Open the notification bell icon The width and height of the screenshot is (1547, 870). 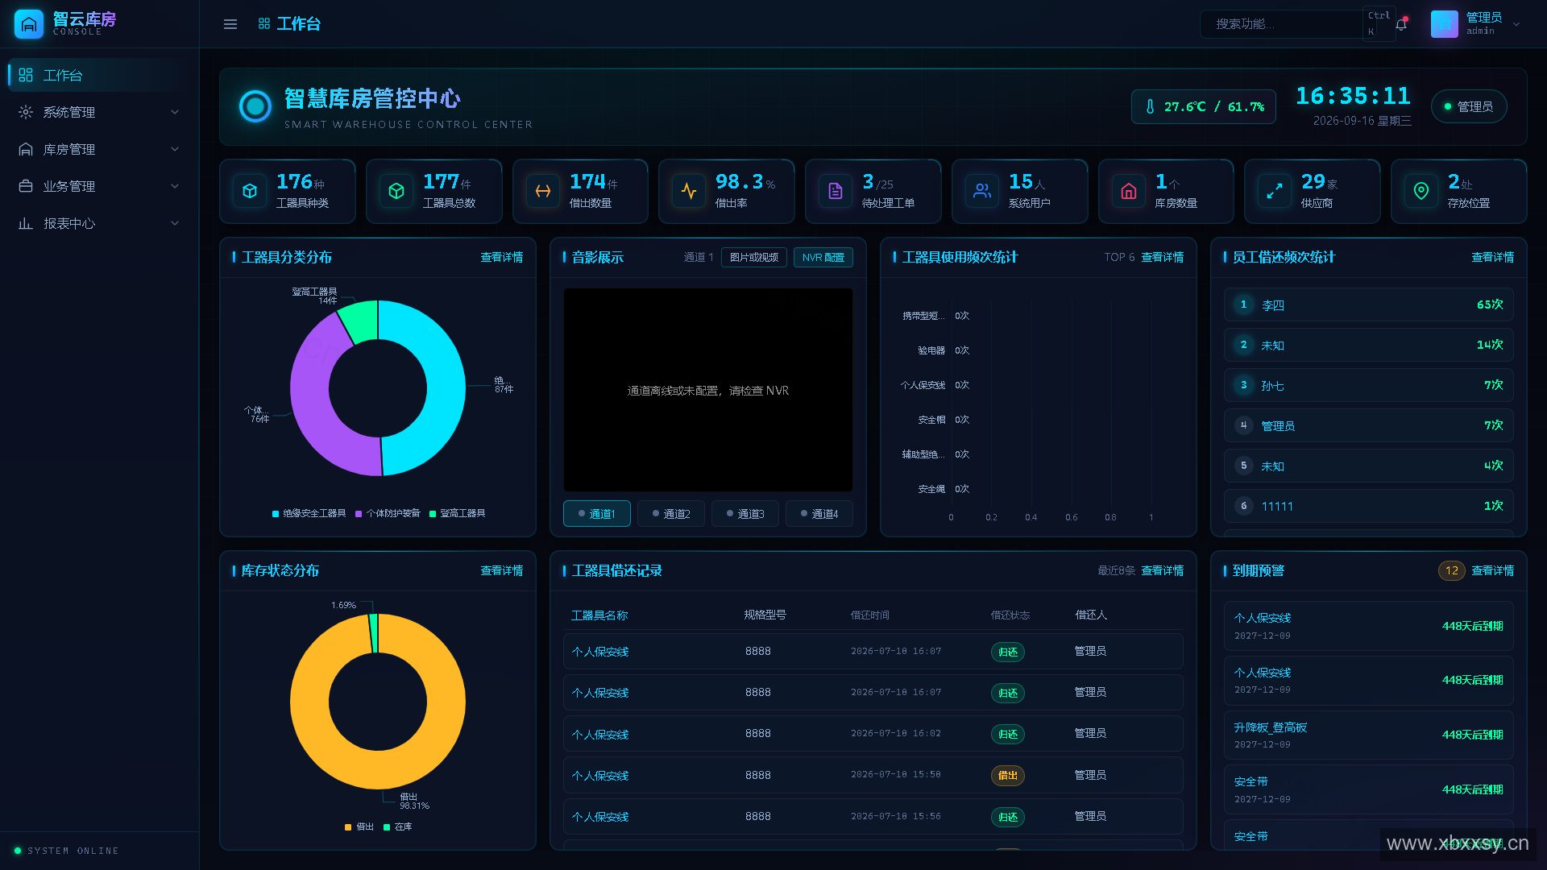(x=1401, y=24)
